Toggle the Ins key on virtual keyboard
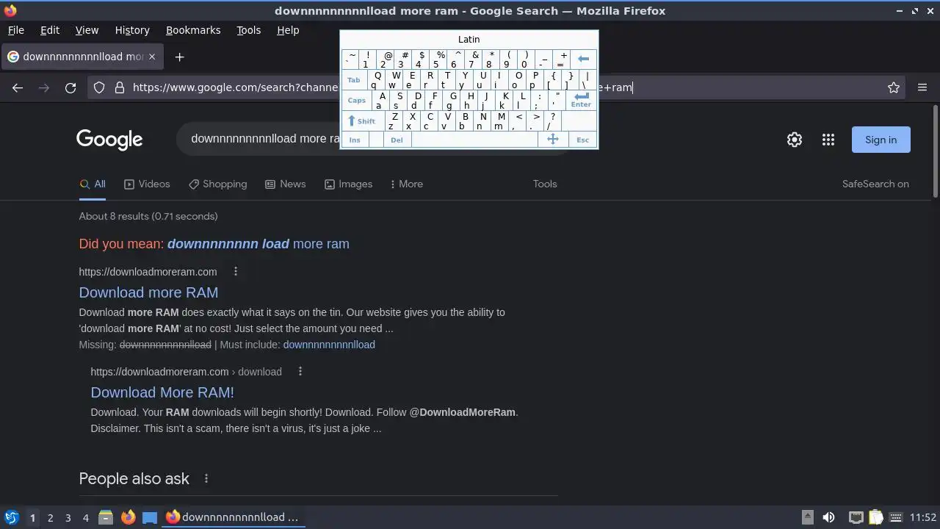 [x=355, y=140]
